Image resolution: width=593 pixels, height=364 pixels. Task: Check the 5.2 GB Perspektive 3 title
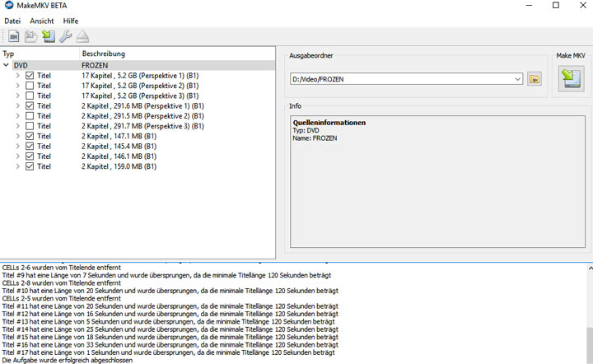pyautogui.click(x=30, y=96)
